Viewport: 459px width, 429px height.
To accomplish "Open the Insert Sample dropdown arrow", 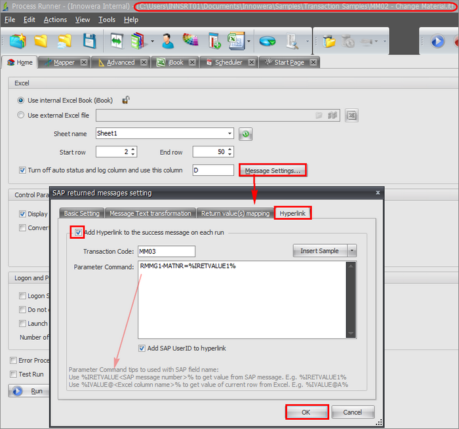I will 352,251.
